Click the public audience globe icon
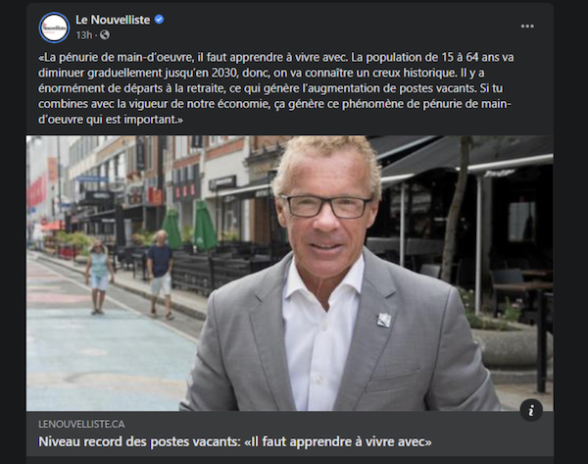 (x=105, y=35)
